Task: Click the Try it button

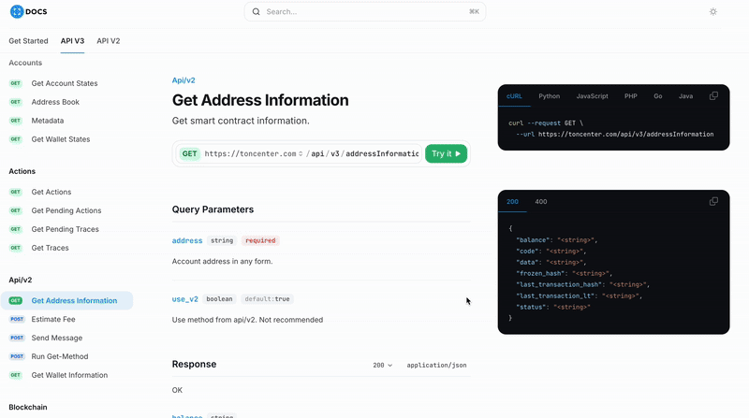Action: click(x=447, y=153)
